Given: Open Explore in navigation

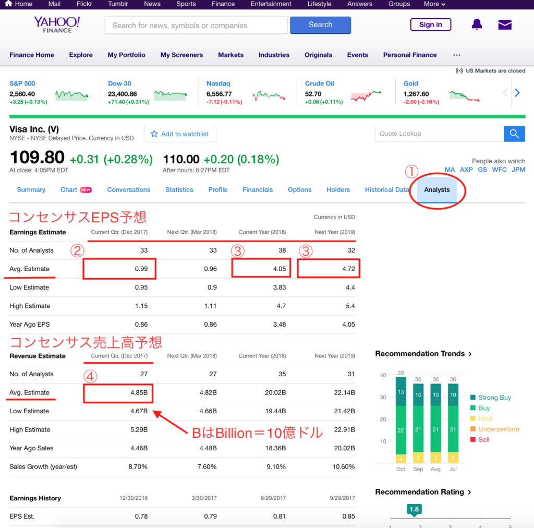Looking at the screenshot, I should [x=81, y=55].
